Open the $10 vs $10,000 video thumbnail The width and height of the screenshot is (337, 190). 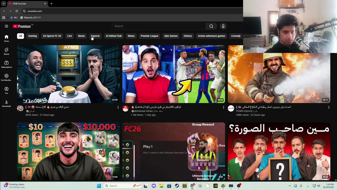click(68, 151)
